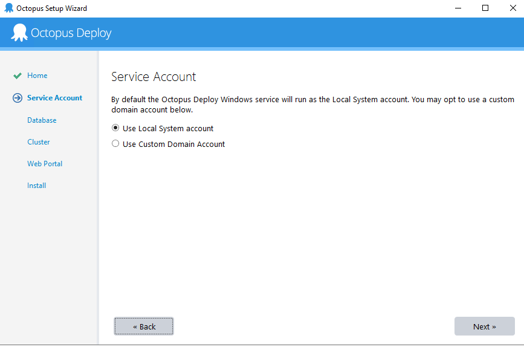Jump to the Cluster step

tap(39, 142)
